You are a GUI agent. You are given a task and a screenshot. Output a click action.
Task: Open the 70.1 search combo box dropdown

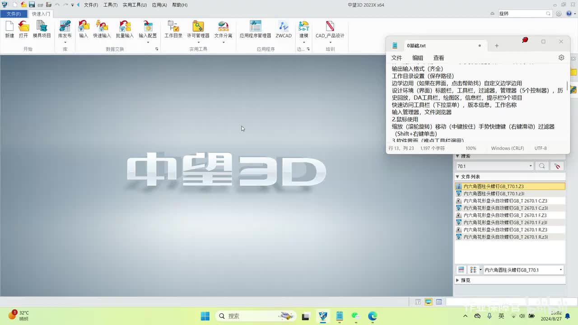pyautogui.click(x=531, y=166)
